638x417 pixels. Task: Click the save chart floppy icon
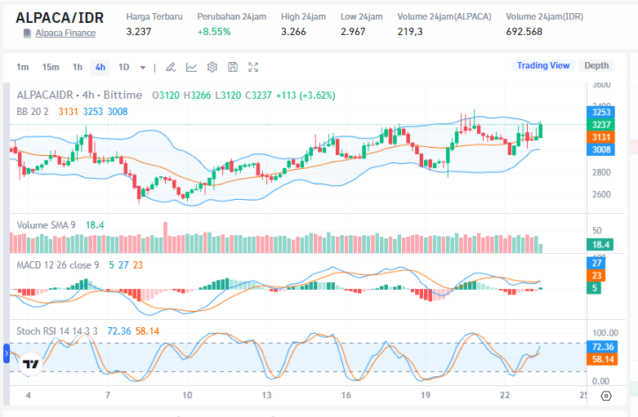(233, 67)
